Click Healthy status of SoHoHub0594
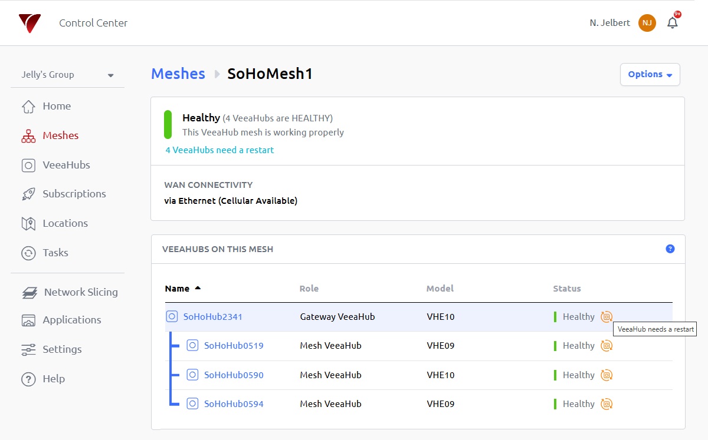This screenshot has width=708, height=440. tap(579, 404)
